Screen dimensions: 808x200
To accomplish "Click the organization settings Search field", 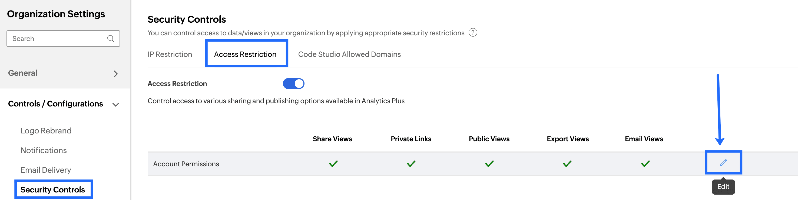I will point(58,39).
